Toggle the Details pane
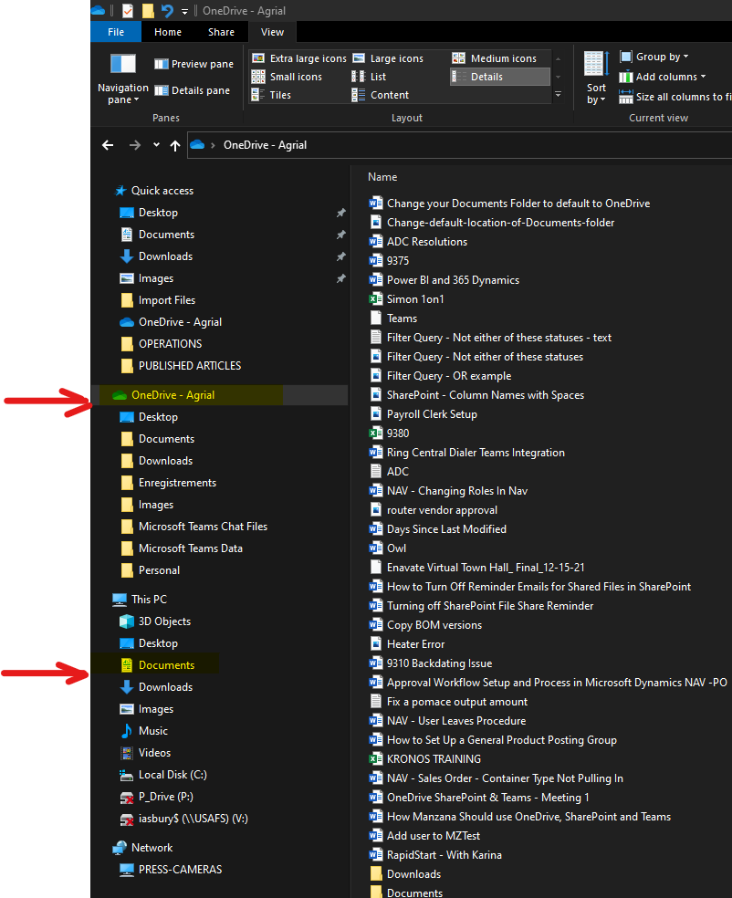 [192, 90]
